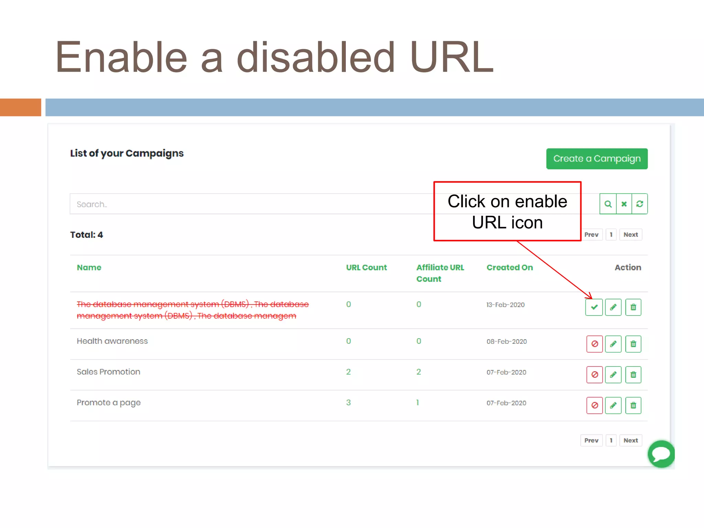Delete the DBMS campaign using its trash icon

tap(633, 307)
